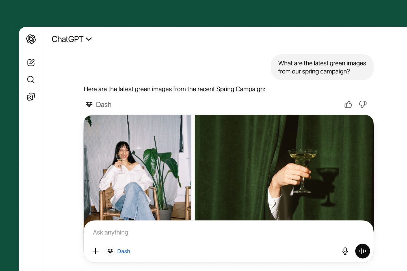Screen dimensions: 407x271
Task: Click the Dash source label above the images
Action: 104,105
